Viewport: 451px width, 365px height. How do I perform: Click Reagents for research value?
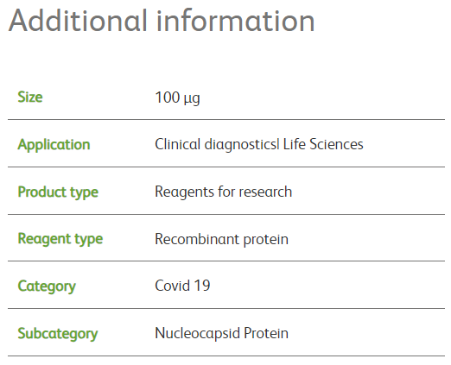[x=224, y=192]
